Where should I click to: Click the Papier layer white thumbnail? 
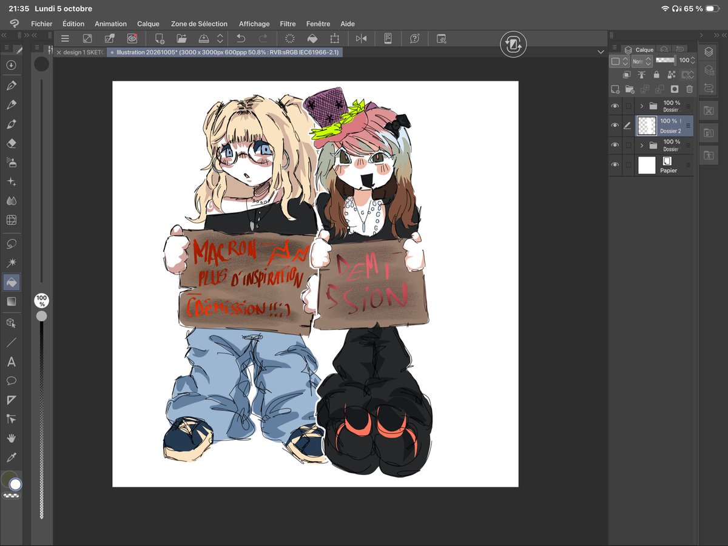pyautogui.click(x=647, y=164)
